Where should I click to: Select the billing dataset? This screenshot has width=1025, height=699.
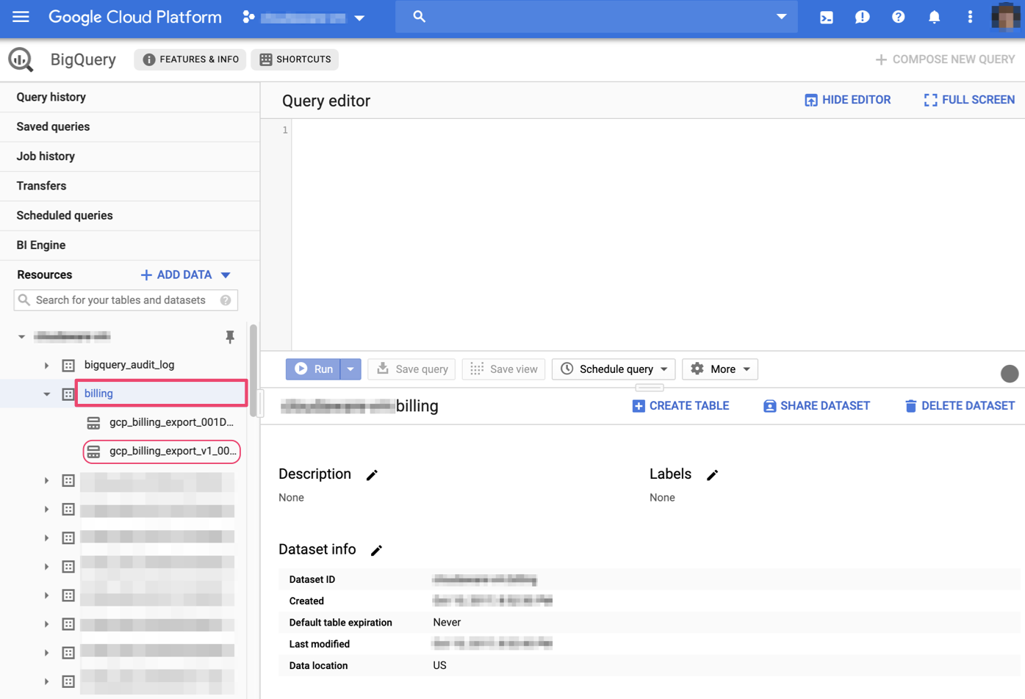98,394
